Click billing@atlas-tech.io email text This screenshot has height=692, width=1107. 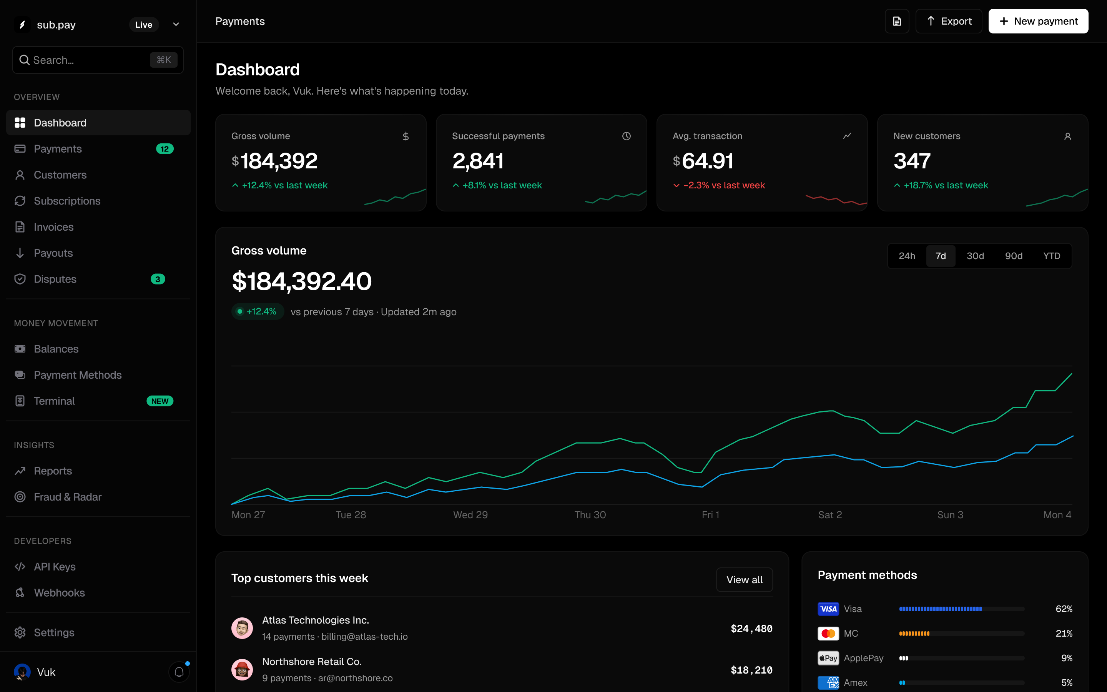pos(364,637)
